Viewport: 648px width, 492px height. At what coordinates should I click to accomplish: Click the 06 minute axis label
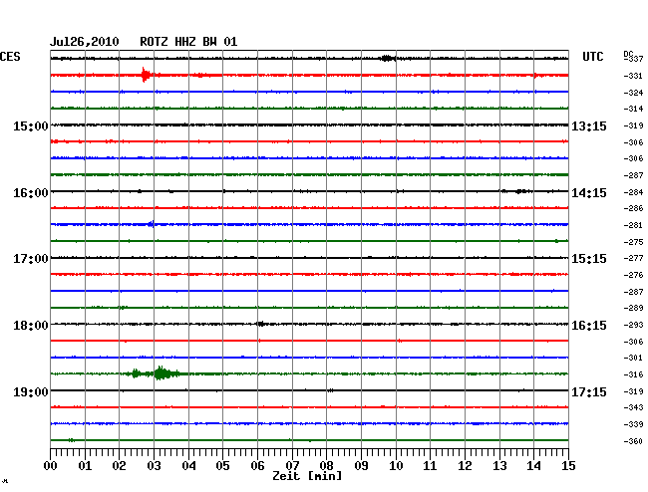tap(257, 466)
